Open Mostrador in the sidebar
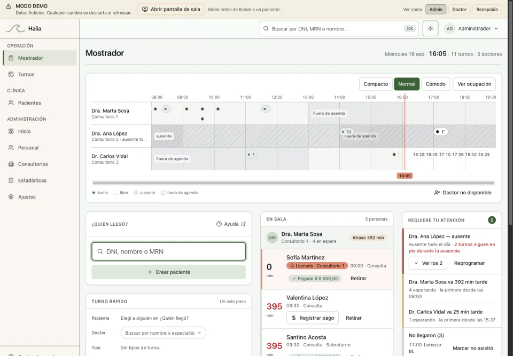Image resolution: width=513 pixels, height=356 pixels. (40, 58)
